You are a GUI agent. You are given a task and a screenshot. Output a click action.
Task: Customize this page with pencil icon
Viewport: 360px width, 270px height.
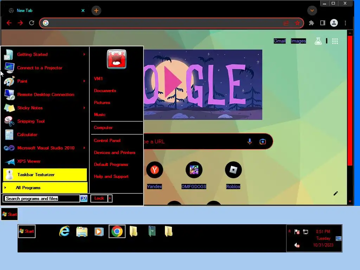click(x=335, y=193)
